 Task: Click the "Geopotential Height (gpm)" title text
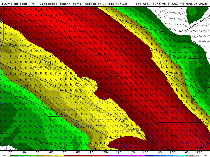click(x=60, y=4)
